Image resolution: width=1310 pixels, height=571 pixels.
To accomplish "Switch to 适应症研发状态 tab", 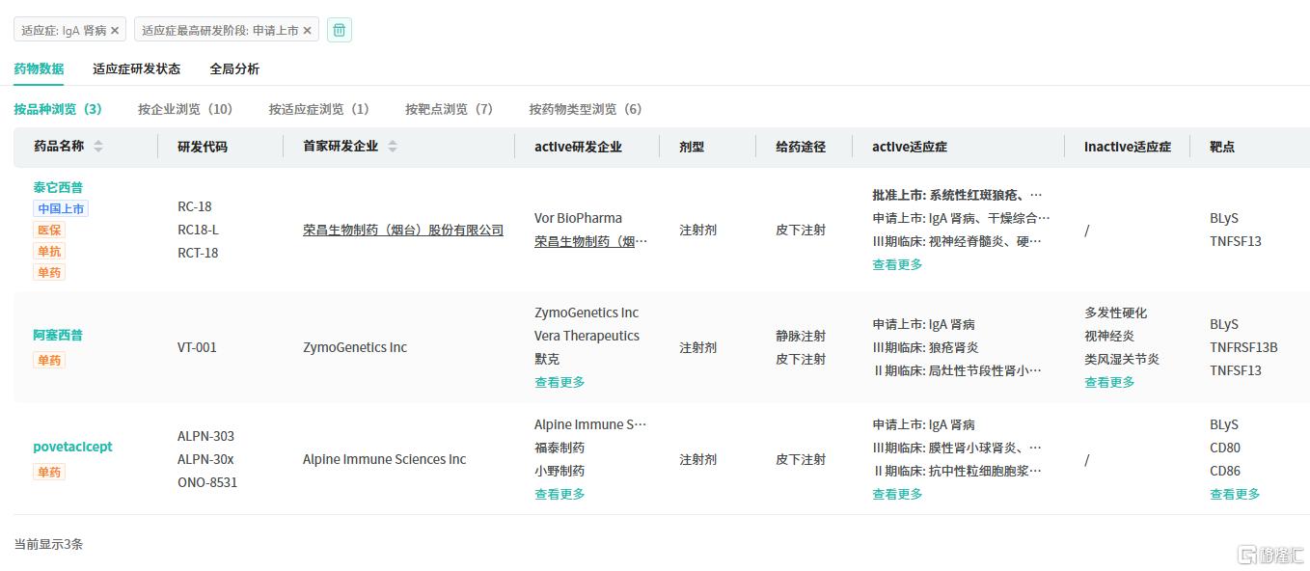I will point(137,68).
